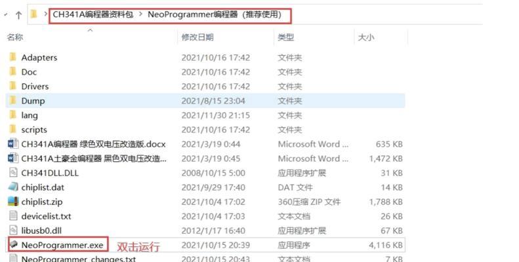The height and width of the screenshot is (262, 519).
Task: Select CH341DLL.DLL file name
Action: [x=50, y=173]
